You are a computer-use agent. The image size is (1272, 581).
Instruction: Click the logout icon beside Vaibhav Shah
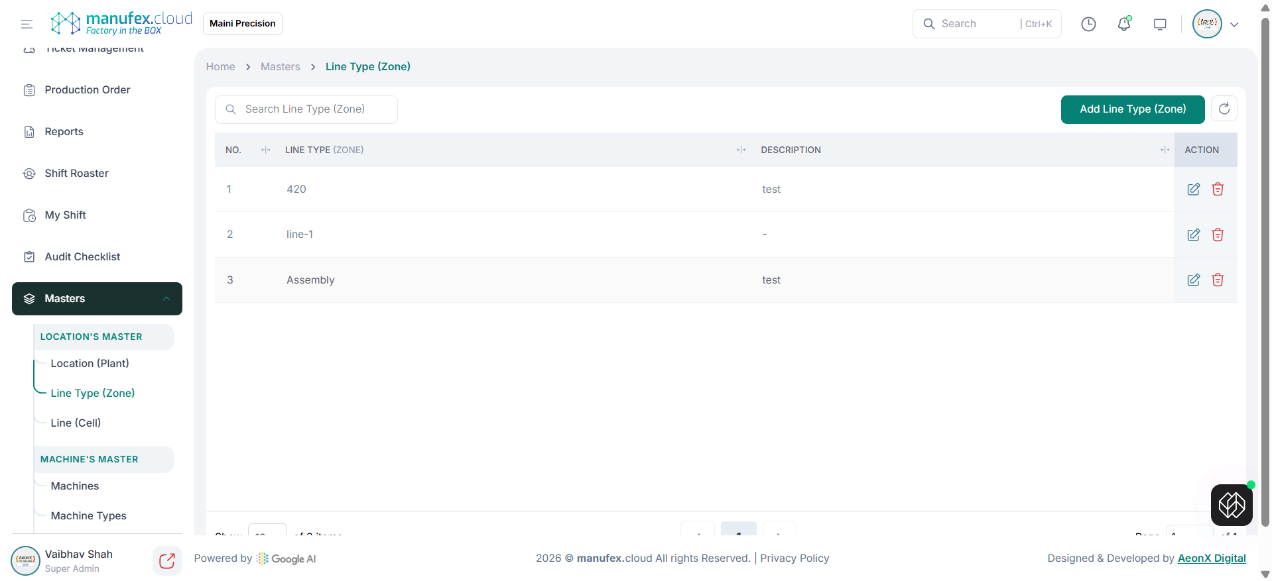[167, 561]
